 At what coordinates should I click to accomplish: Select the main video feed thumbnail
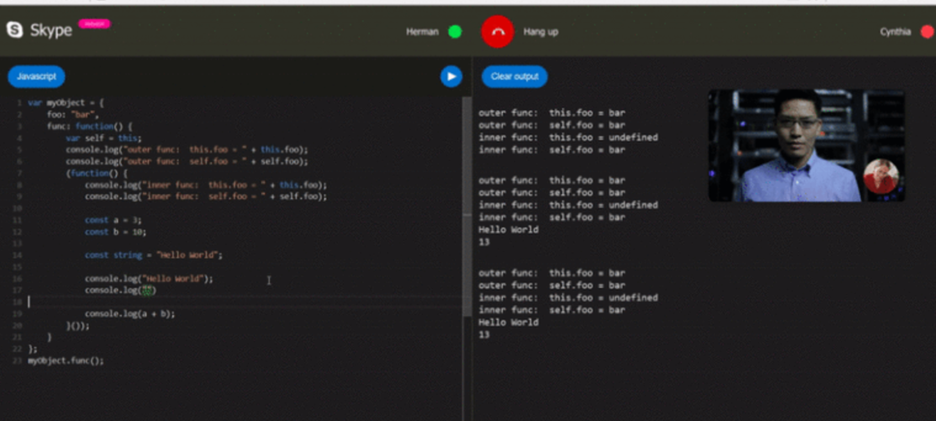click(x=806, y=145)
